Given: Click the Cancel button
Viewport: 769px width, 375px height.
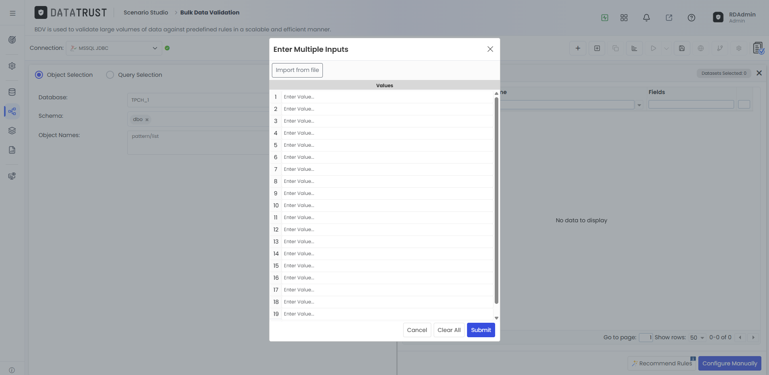Looking at the screenshot, I should tap(417, 330).
